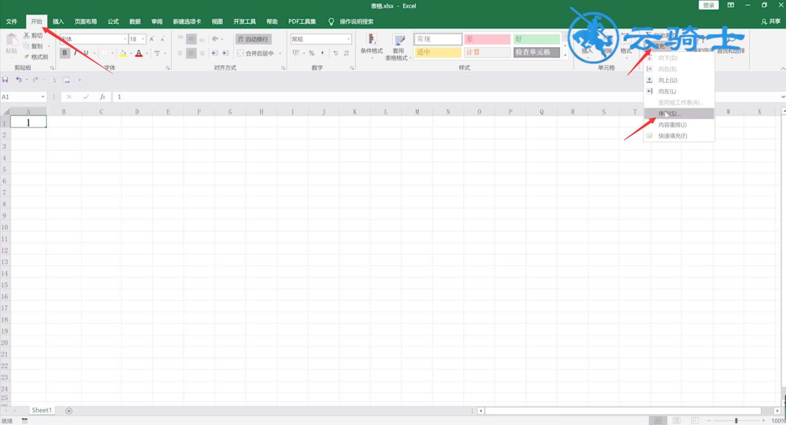Image resolution: width=786 pixels, height=425 pixels.
Task: Click the fx insert function icon
Action: coord(103,97)
